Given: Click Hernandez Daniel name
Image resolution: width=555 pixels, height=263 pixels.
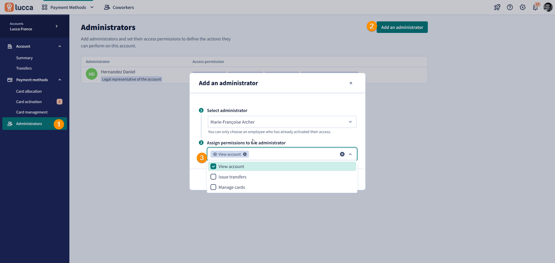Looking at the screenshot, I should pyautogui.click(x=118, y=72).
